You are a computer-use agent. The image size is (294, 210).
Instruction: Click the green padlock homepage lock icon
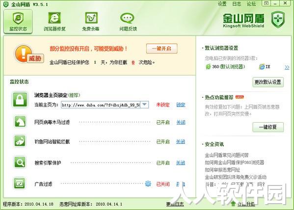[x=20, y=100]
